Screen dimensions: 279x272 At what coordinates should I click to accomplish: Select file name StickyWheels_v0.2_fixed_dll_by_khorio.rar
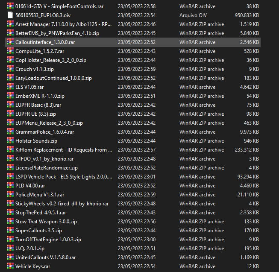coord(62,204)
